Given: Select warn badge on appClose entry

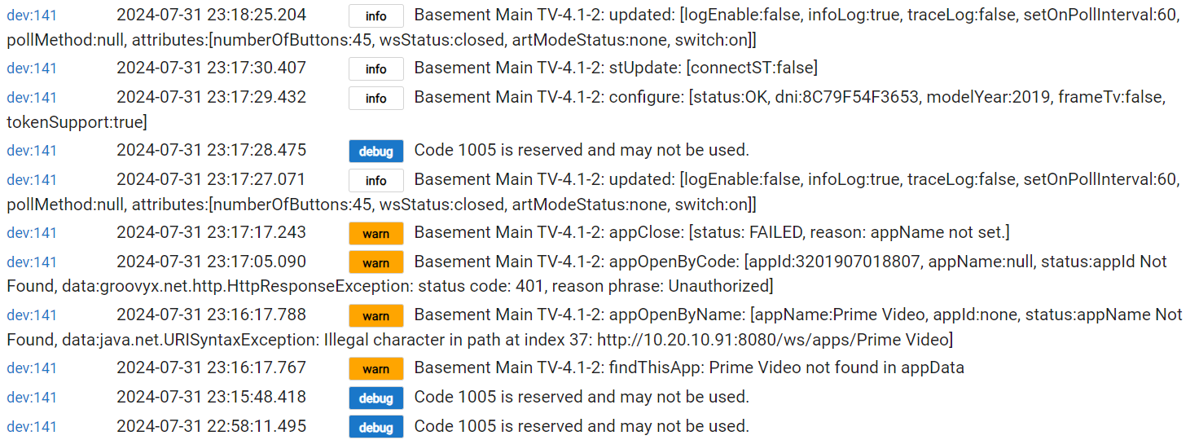Looking at the screenshot, I should tap(376, 234).
